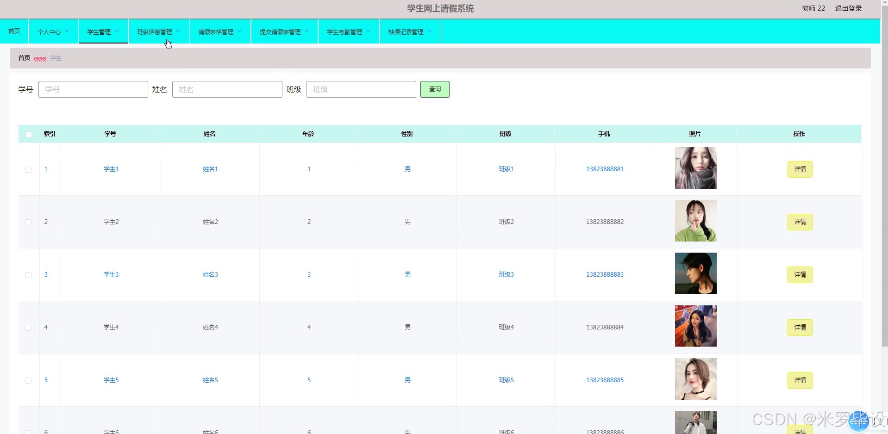Viewport: 888px width, 434px height.
Task: Focus the 姓名 search field
Action: (227, 89)
